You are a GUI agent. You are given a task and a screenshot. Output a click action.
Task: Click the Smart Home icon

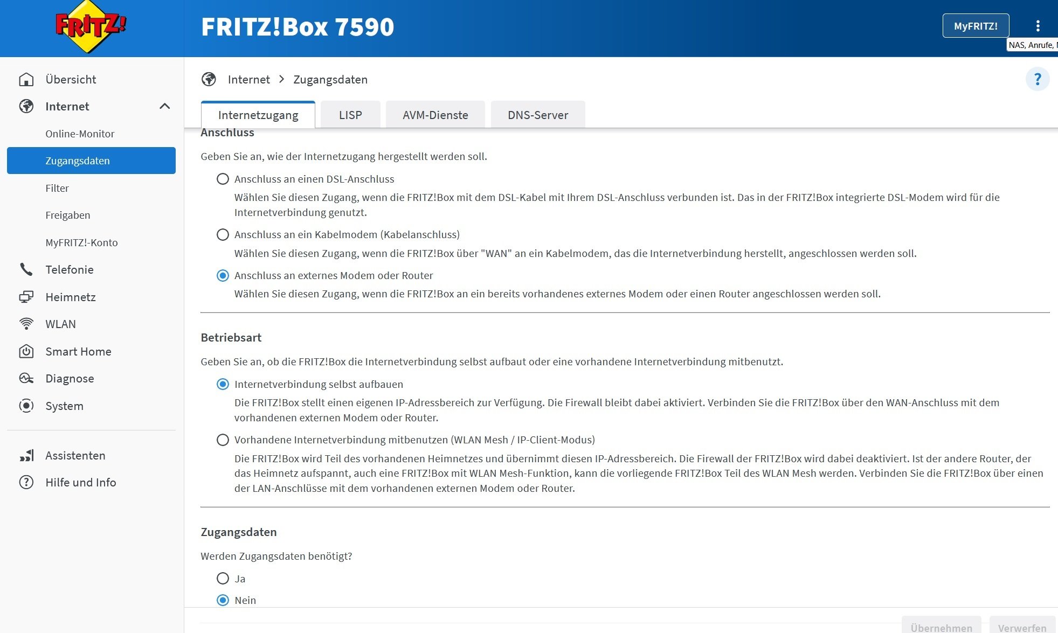pyautogui.click(x=26, y=351)
